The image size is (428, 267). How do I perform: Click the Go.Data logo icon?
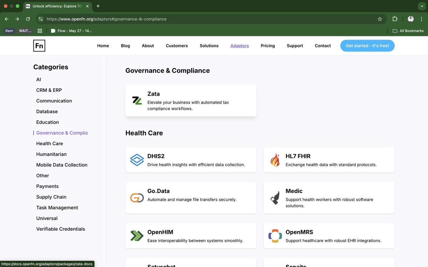(137, 198)
